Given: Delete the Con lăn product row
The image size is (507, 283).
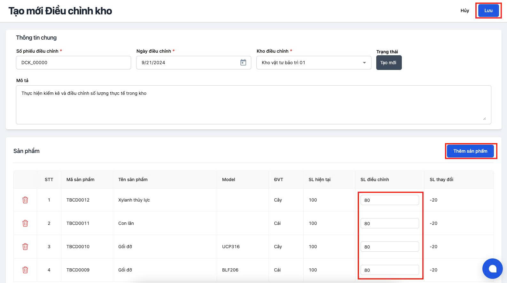Looking at the screenshot, I should tap(25, 223).
